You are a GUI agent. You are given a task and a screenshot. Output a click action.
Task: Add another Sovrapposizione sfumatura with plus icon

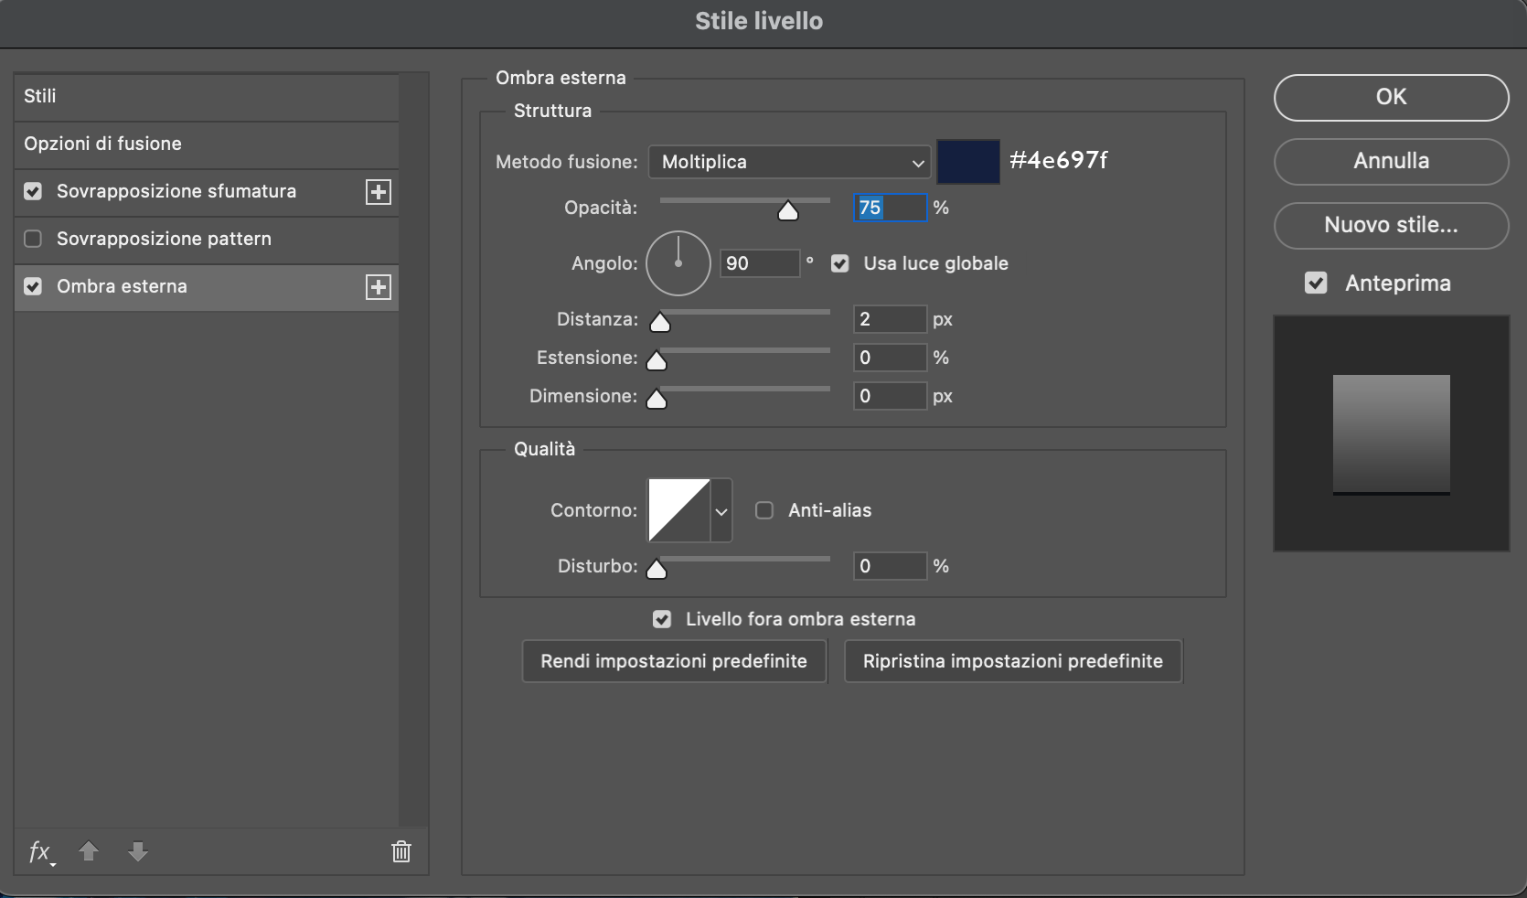pyautogui.click(x=379, y=192)
